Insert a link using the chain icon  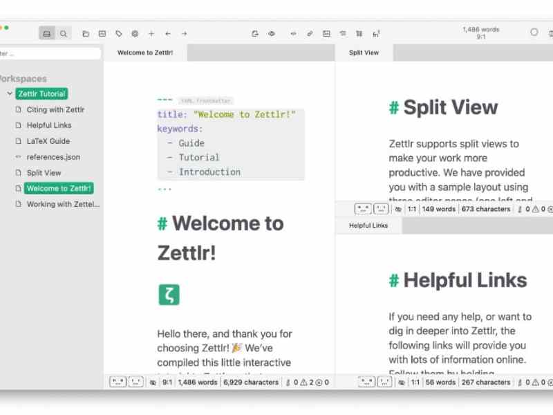coord(309,33)
